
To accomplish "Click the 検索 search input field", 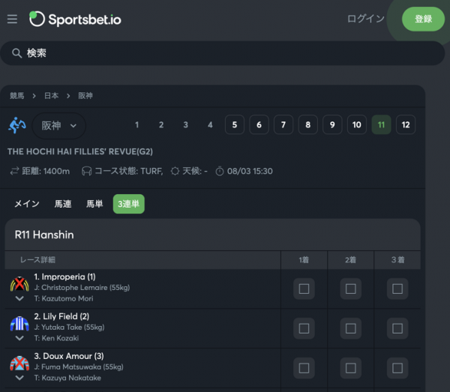I will (x=223, y=53).
